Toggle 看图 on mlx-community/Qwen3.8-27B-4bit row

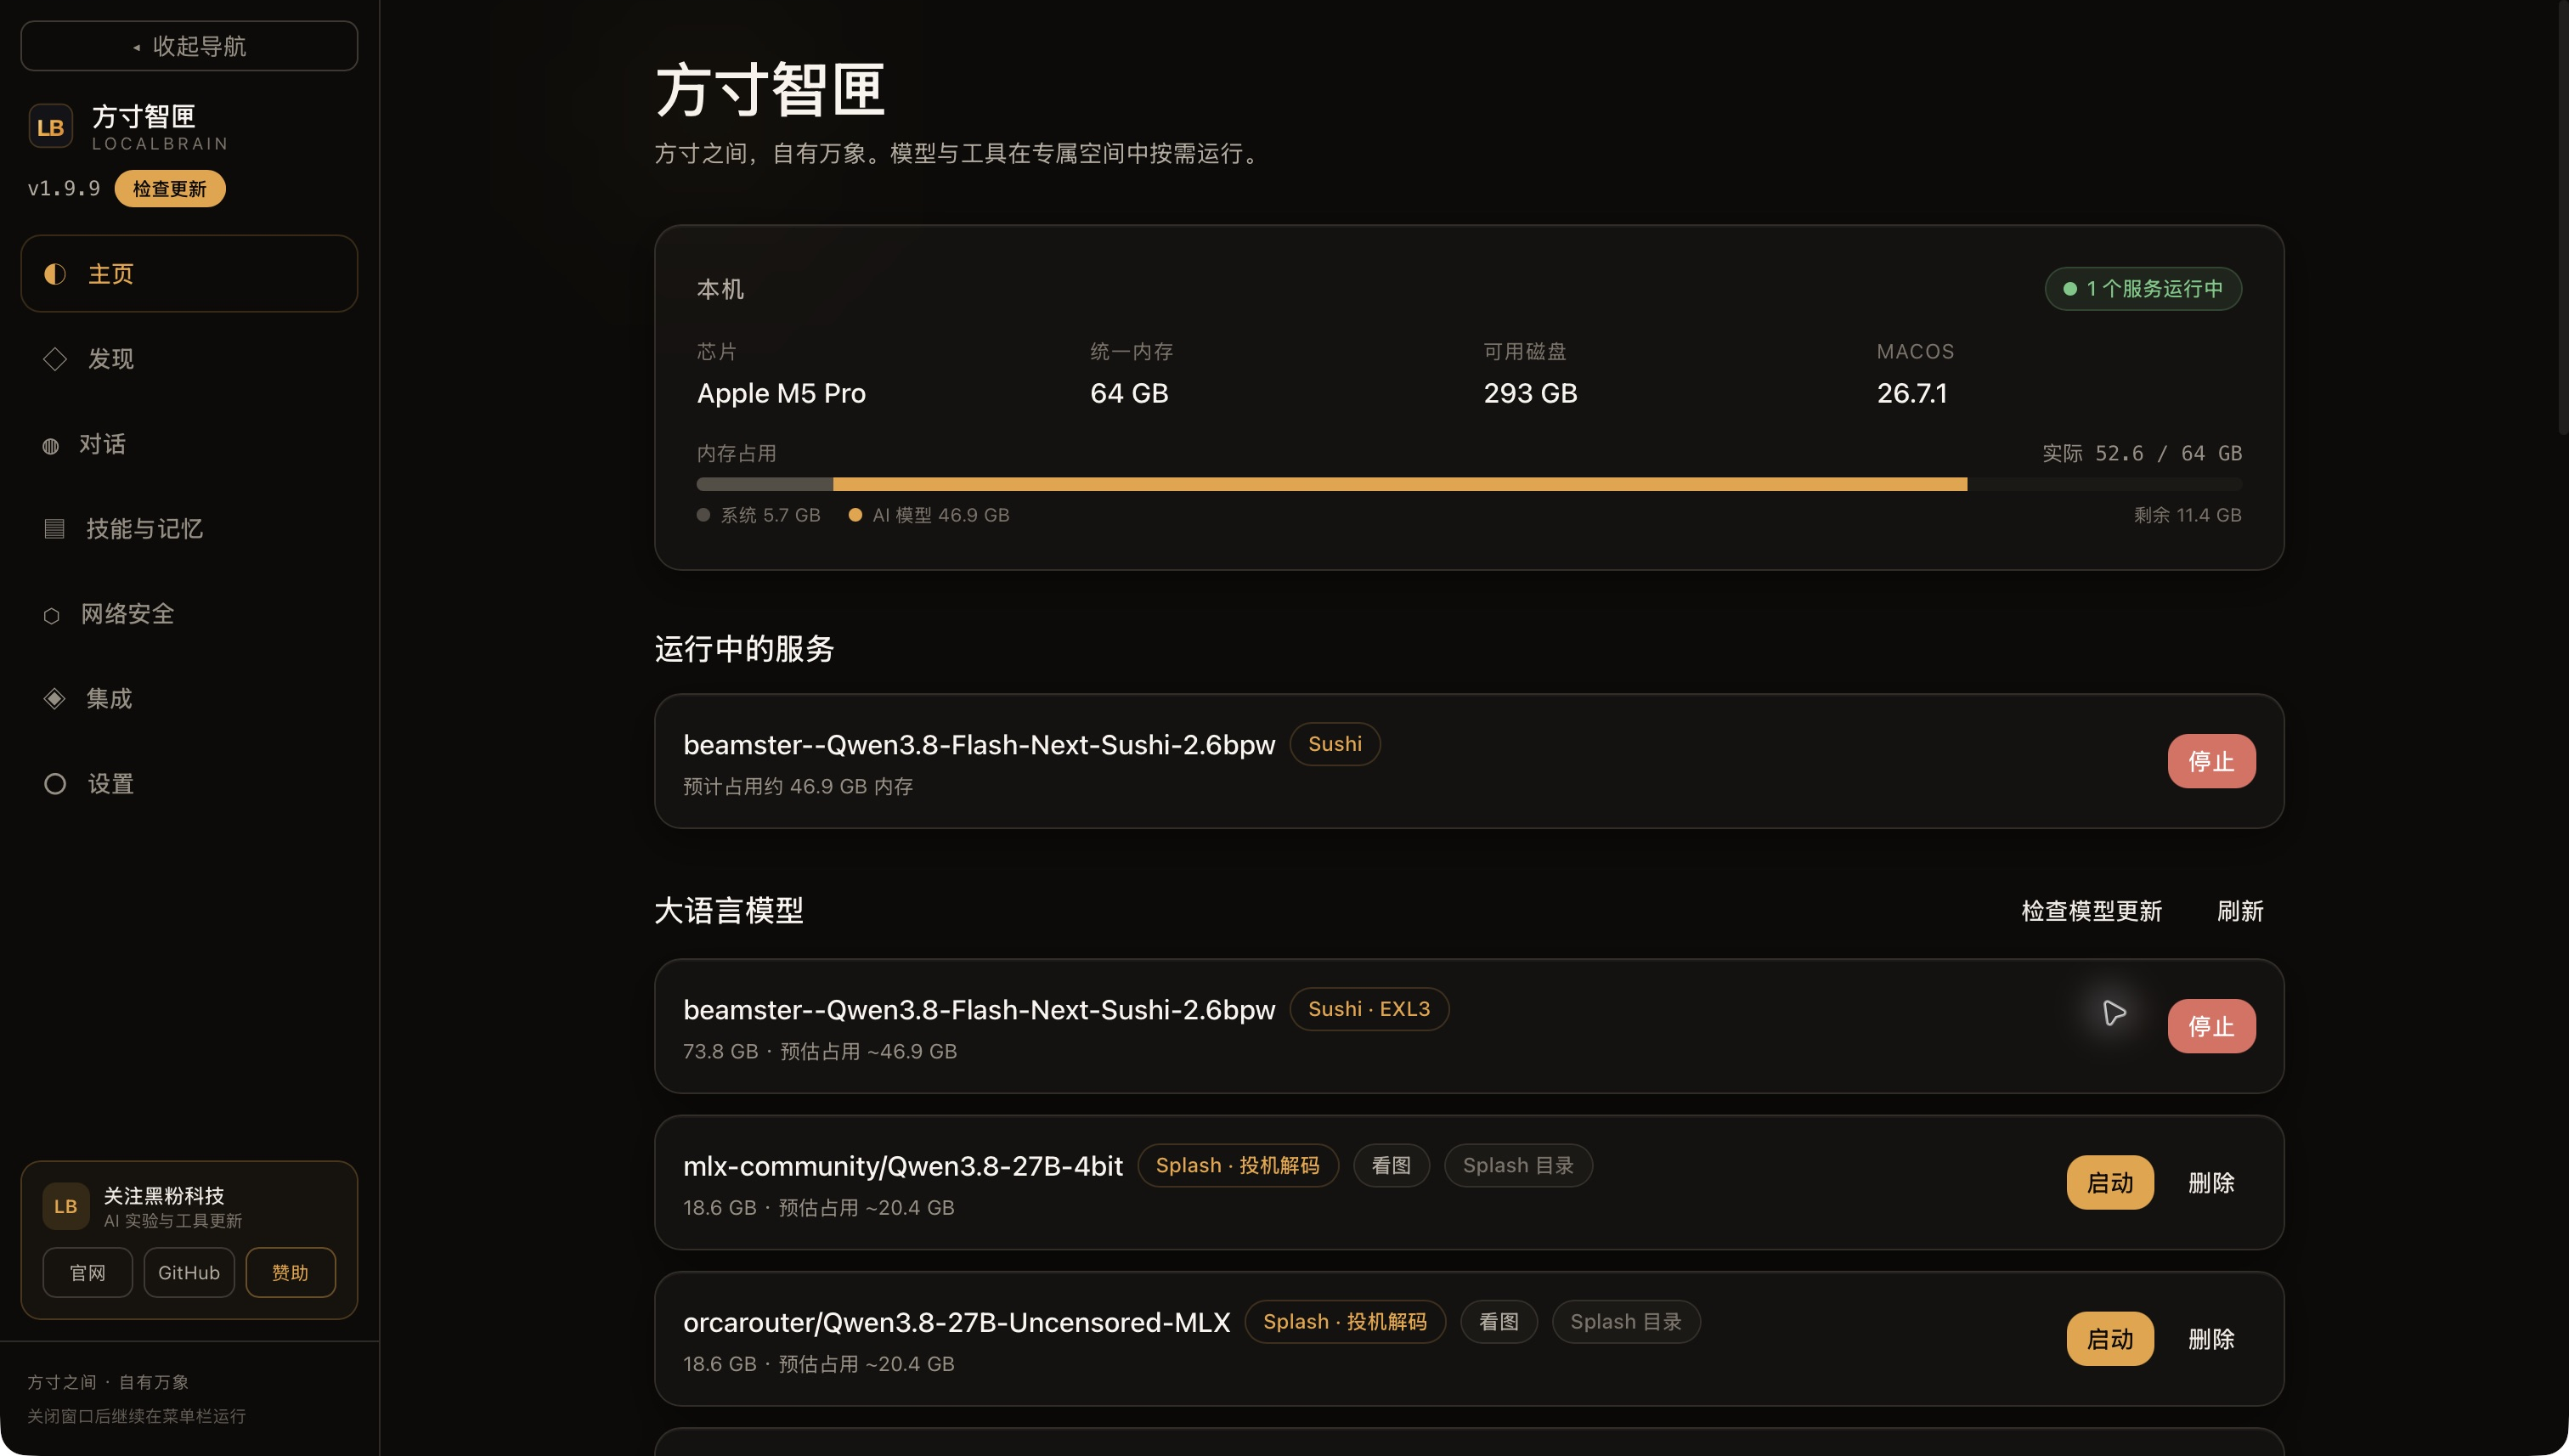[1391, 1166]
